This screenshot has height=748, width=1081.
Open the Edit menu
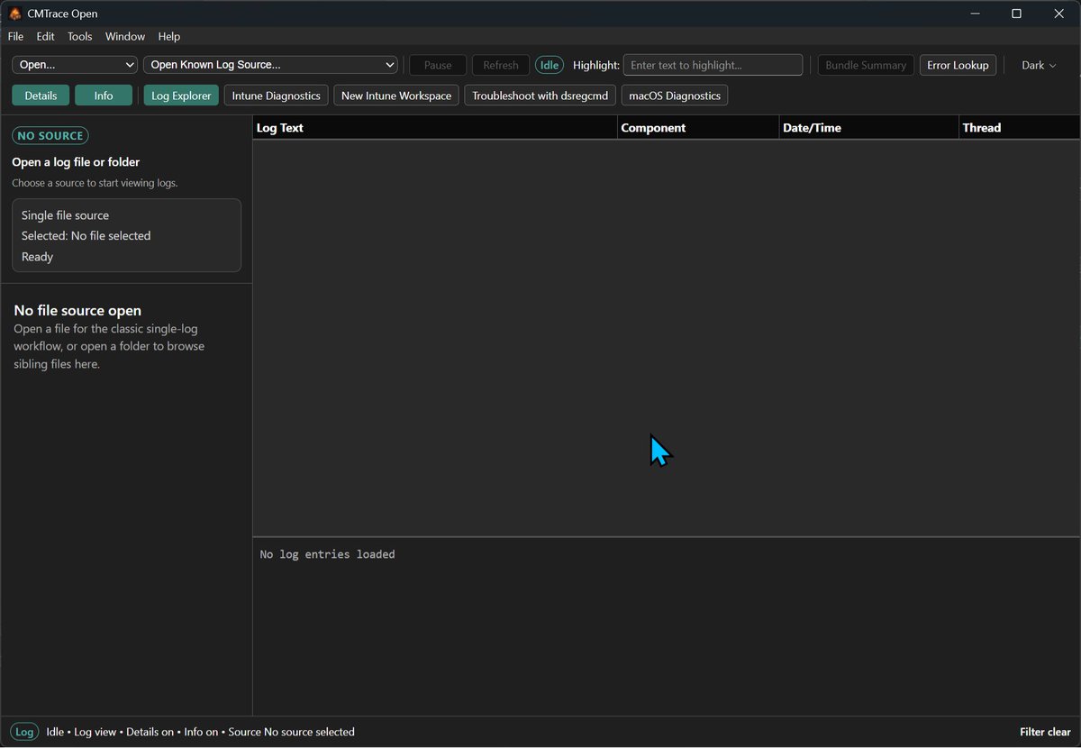[x=46, y=36]
